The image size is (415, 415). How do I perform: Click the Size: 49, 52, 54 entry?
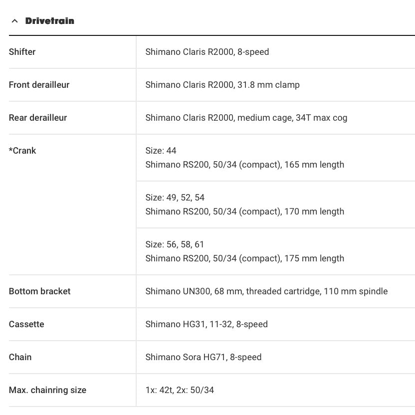[x=175, y=198]
